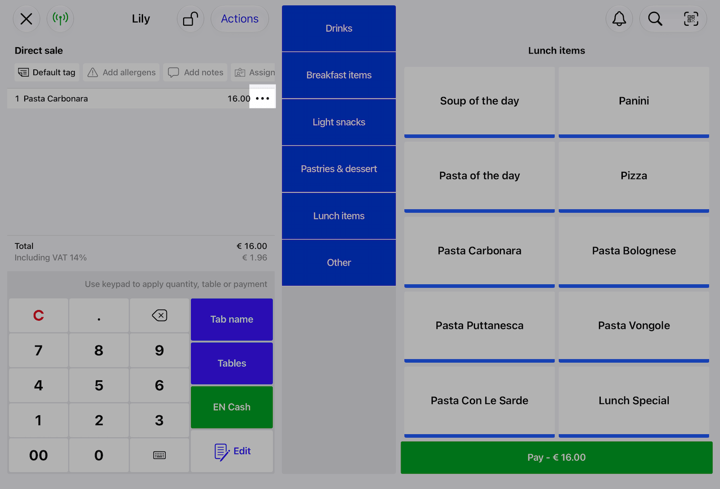
Task: Set a Tab name
Action: tap(232, 319)
